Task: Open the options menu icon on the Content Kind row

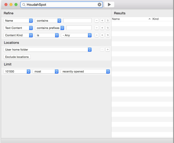Action: click(108, 35)
